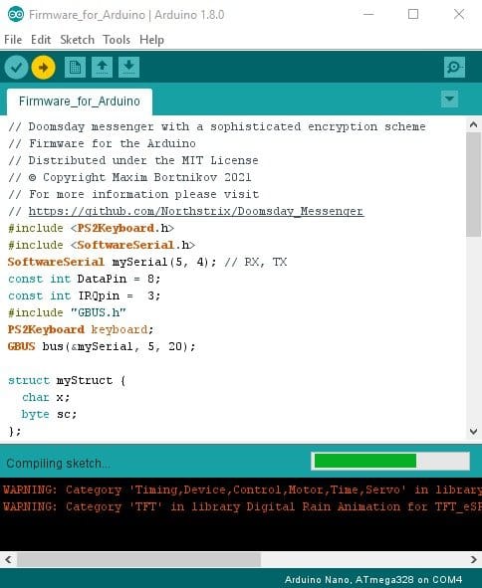This screenshot has width=482, height=588.
Task: Open the Tools menu
Action: (x=117, y=40)
